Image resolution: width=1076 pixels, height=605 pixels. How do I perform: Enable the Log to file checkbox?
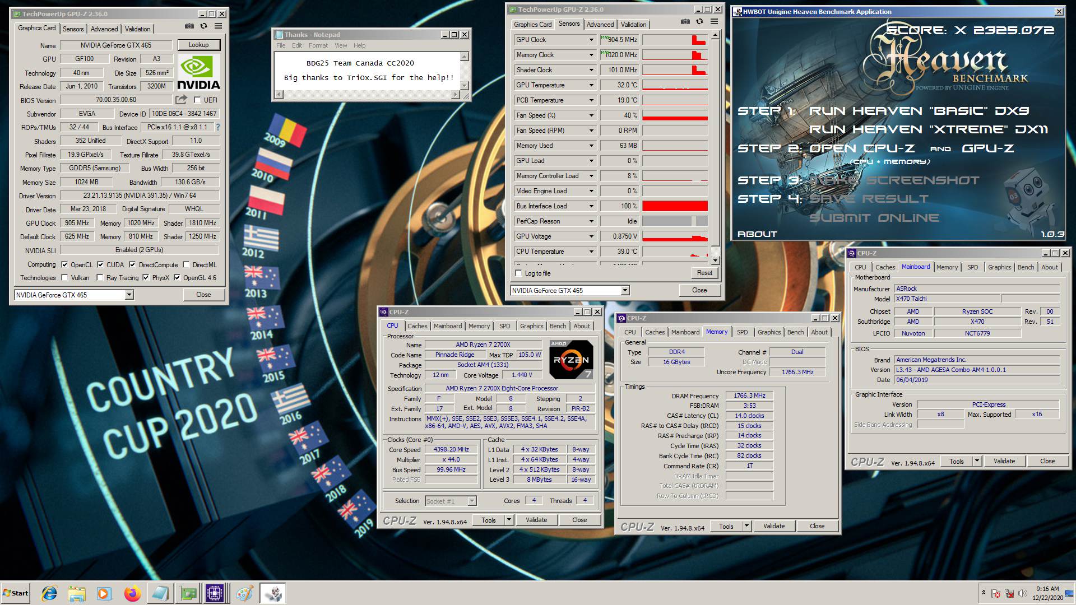pyautogui.click(x=518, y=273)
